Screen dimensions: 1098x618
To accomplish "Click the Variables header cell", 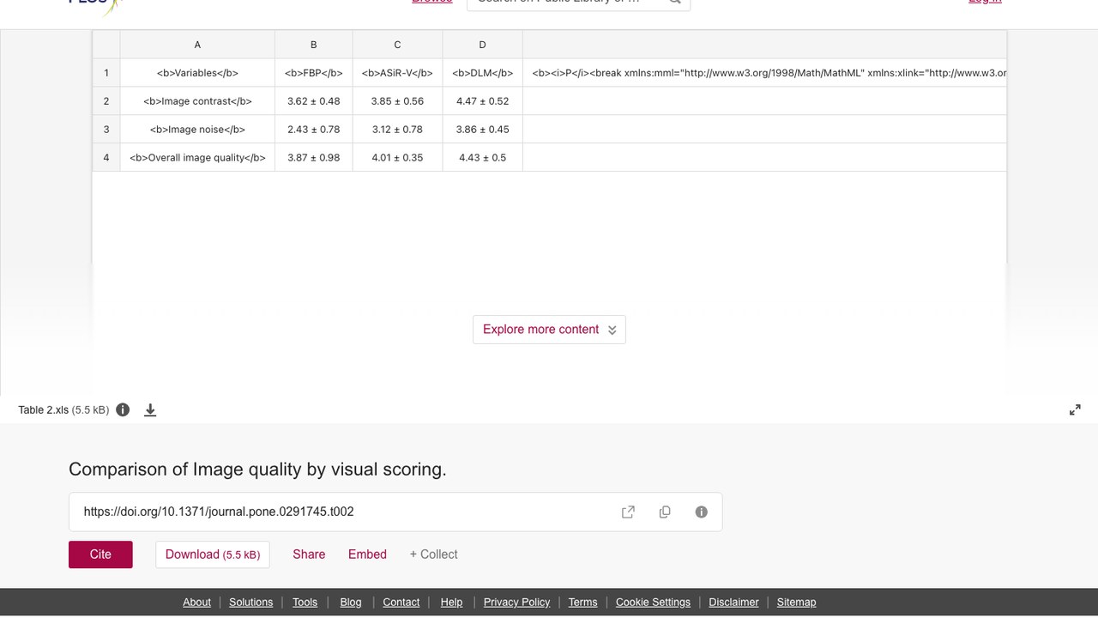I will [197, 73].
